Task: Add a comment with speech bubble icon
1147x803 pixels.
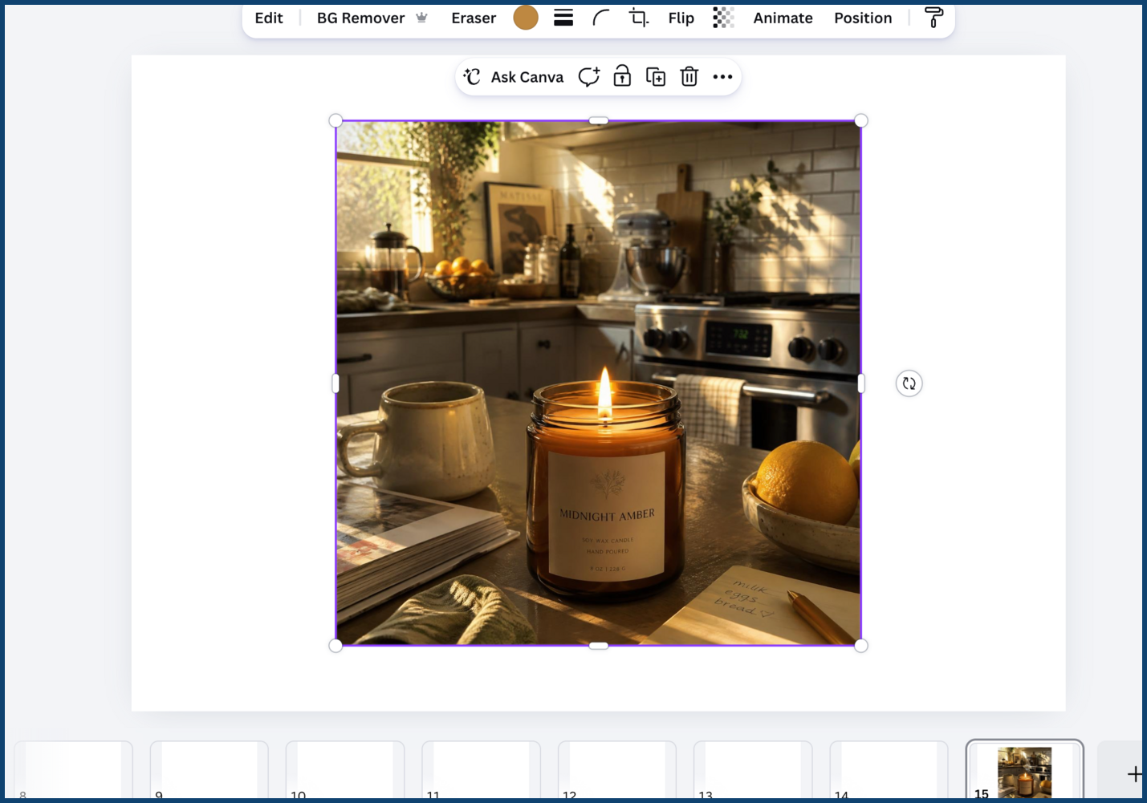Action: 589,77
